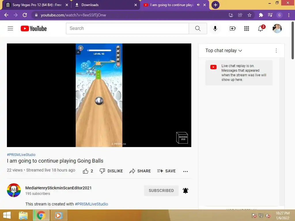This screenshot has width=295, height=221.
Task: Click the SUBSCRIBED button
Action: pos(161,190)
